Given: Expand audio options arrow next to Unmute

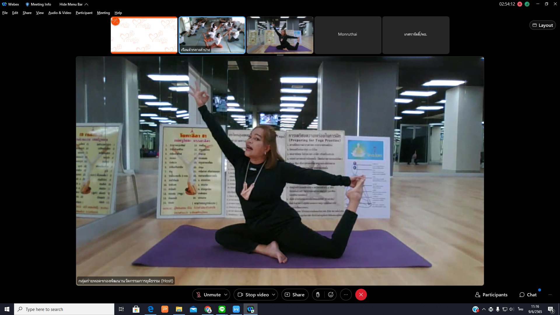Looking at the screenshot, I should point(226,295).
